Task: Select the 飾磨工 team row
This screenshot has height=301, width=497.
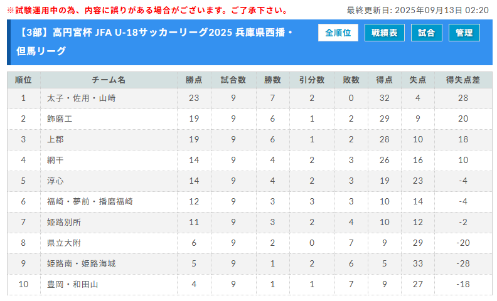Action: click(x=60, y=119)
